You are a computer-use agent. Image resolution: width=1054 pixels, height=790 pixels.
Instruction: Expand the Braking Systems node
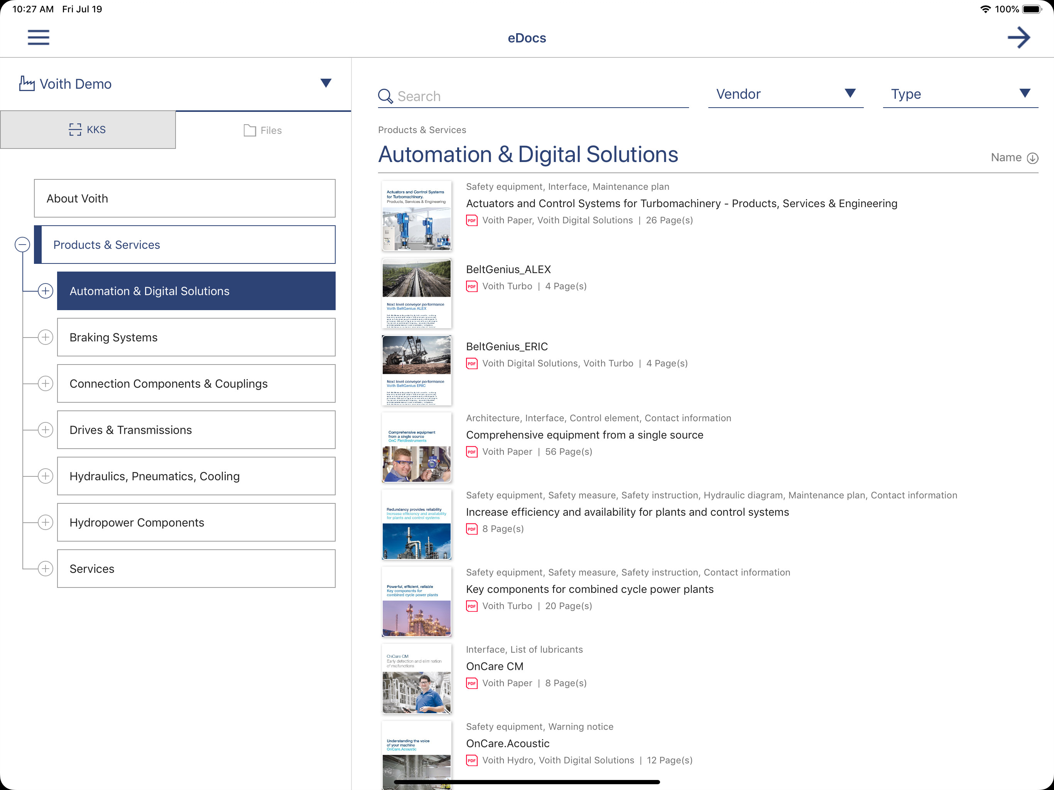(45, 337)
